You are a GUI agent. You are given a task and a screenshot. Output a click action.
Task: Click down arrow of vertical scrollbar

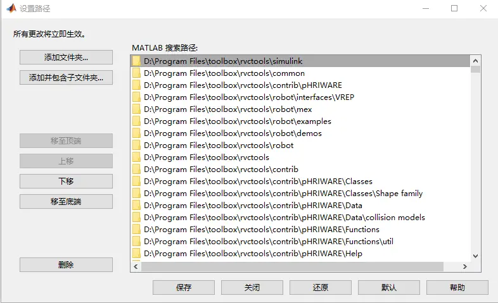coord(475,256)
